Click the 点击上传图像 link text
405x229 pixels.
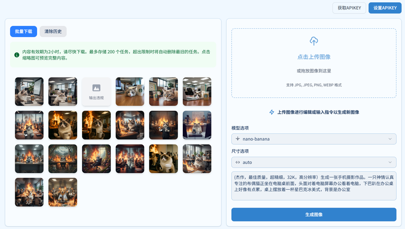pos(314,57)
